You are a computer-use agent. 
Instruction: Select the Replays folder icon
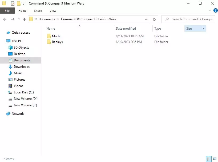[x=49, y=42]
